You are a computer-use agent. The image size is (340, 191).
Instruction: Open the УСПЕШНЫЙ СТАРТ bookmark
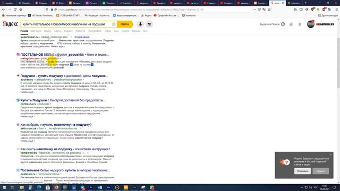point(69,15)
